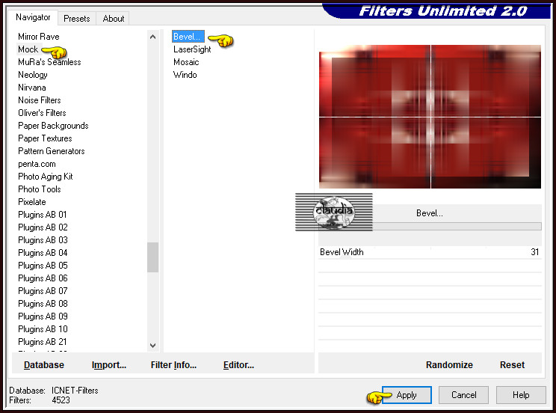Screen dimensions: 556x413
Task: Click the Bevel Width value 31
Action: [535, 252]
